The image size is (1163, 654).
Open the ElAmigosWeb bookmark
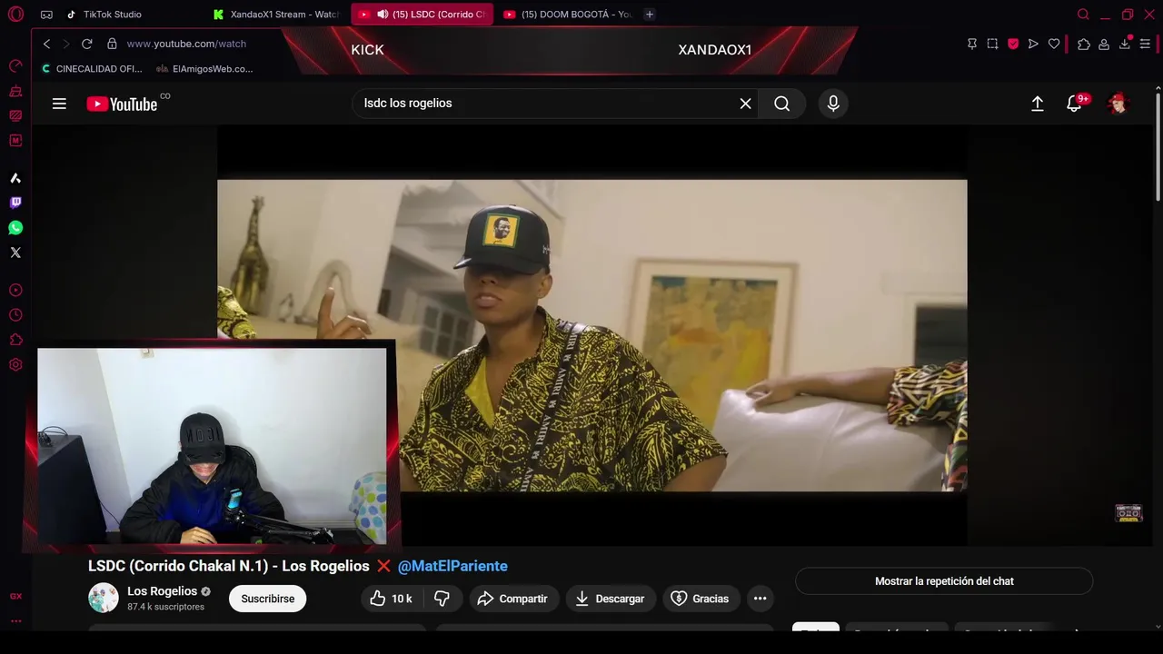[x=204, y=69]
